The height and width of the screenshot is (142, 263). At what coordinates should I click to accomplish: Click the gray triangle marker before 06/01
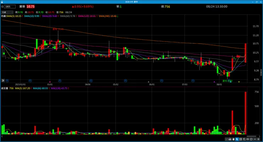tap(149, 82)
